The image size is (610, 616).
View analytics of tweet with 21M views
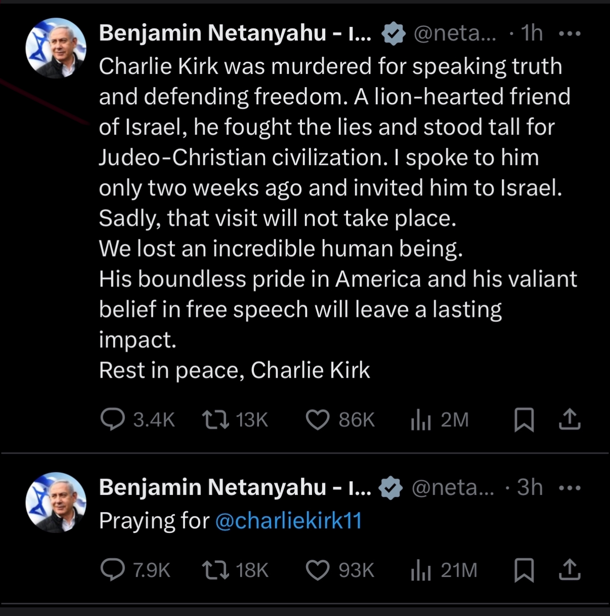[421, 570]
